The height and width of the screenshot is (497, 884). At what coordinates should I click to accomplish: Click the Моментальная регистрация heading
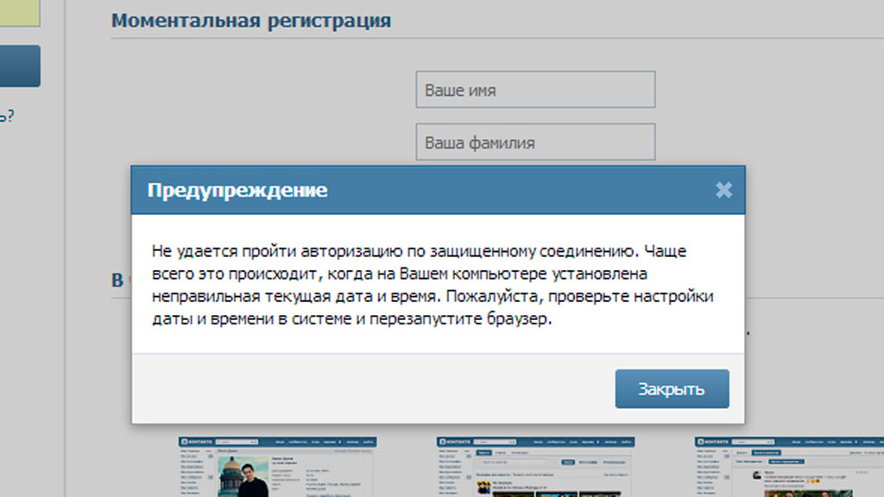pyautogui.click(x=251, y=21)
